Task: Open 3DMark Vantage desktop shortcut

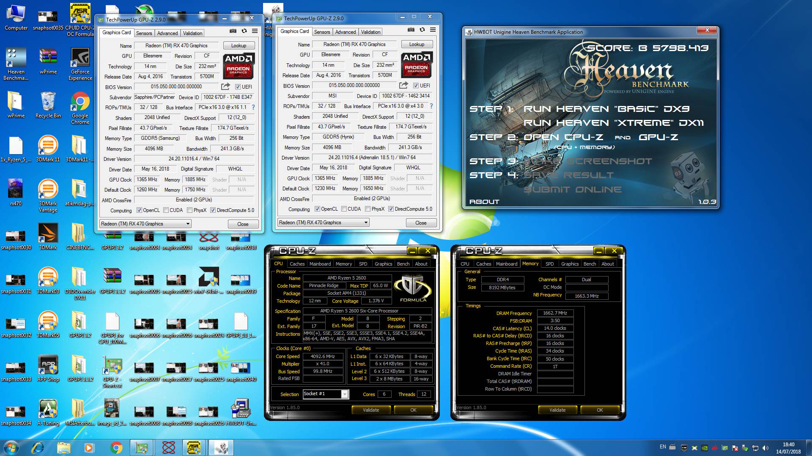Action: coord(48,195)
